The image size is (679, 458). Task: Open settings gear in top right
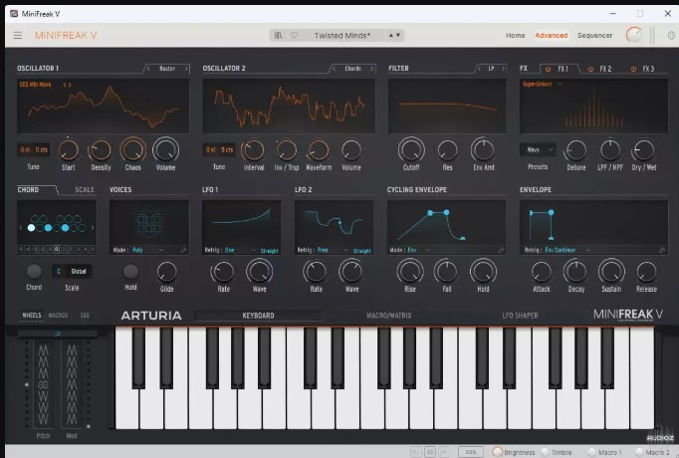671,36
